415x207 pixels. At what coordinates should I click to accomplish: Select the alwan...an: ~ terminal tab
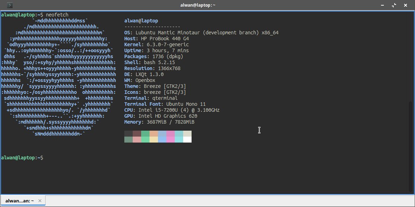(x=23, y=201)
